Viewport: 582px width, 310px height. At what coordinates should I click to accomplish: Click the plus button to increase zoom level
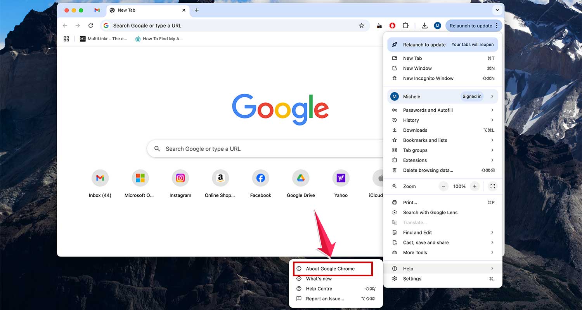click(475, 186)
